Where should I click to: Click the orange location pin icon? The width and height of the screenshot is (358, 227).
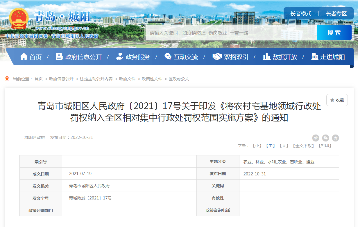7,79
